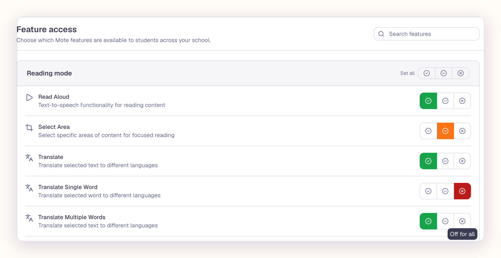501x258 pixels.
Task: Click the green check for Translate
Action: pyautogui.click(x=428, y=161)
